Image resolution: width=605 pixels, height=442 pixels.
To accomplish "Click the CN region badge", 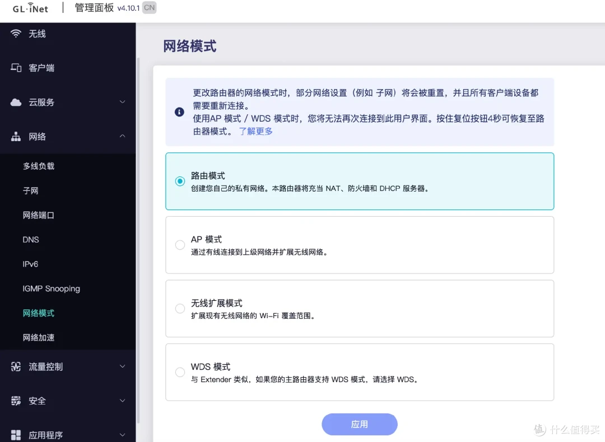I will click(x=150, y=8).
